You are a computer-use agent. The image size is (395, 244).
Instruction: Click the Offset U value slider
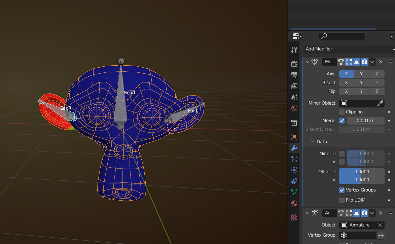362,172
